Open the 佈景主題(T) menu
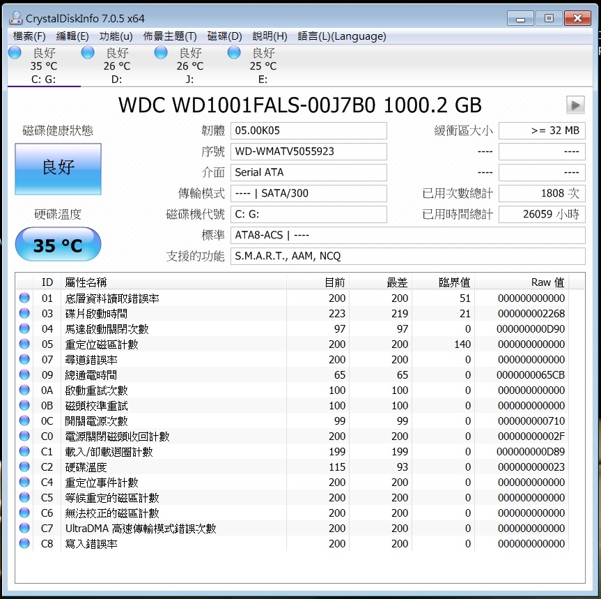The width and height of the screenshot is (601, 599). [170, 36]
